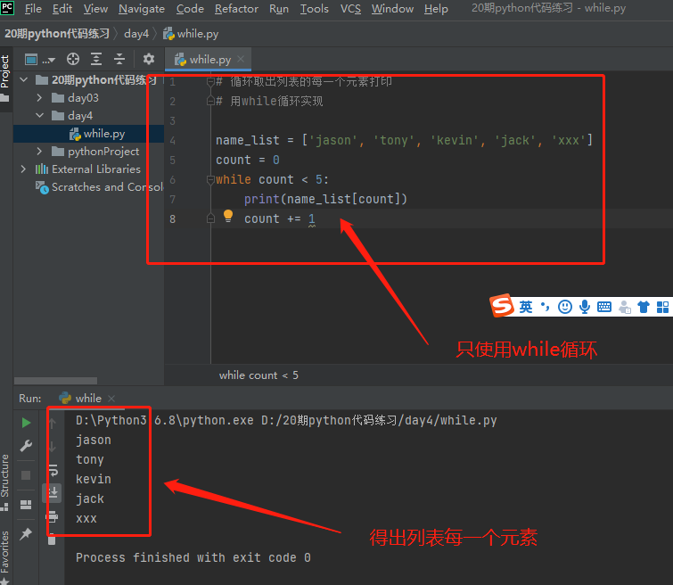Select the pythonProject folder label
This screenshot has width=673, height=585.
click(103, 152)
